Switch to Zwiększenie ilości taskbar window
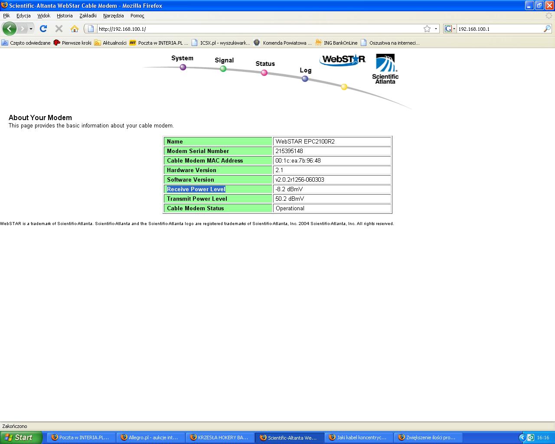Viewport: 555px width, 444px height. 428,437
